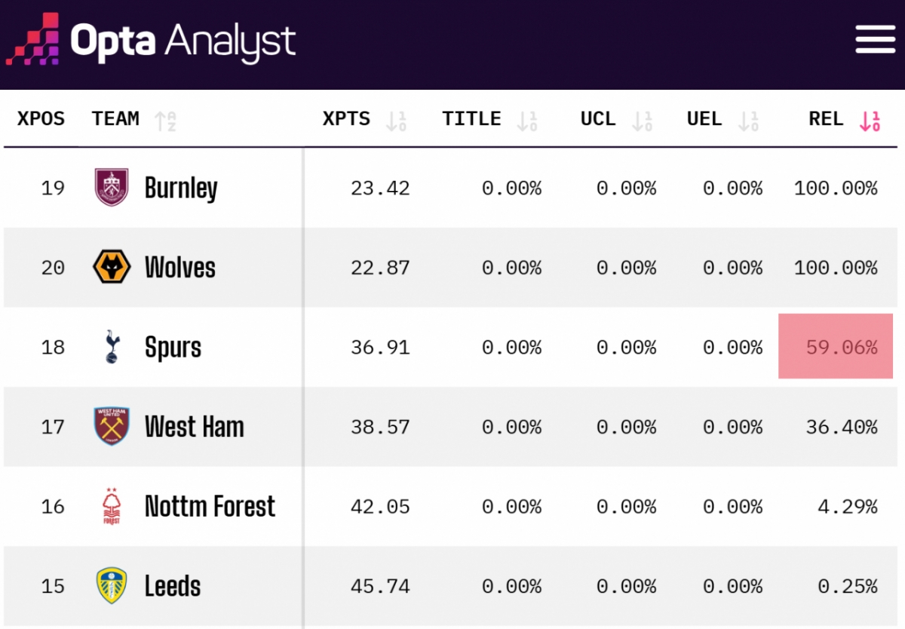Click the highlighted 59.06% relegation cell

tap(836, 347)
